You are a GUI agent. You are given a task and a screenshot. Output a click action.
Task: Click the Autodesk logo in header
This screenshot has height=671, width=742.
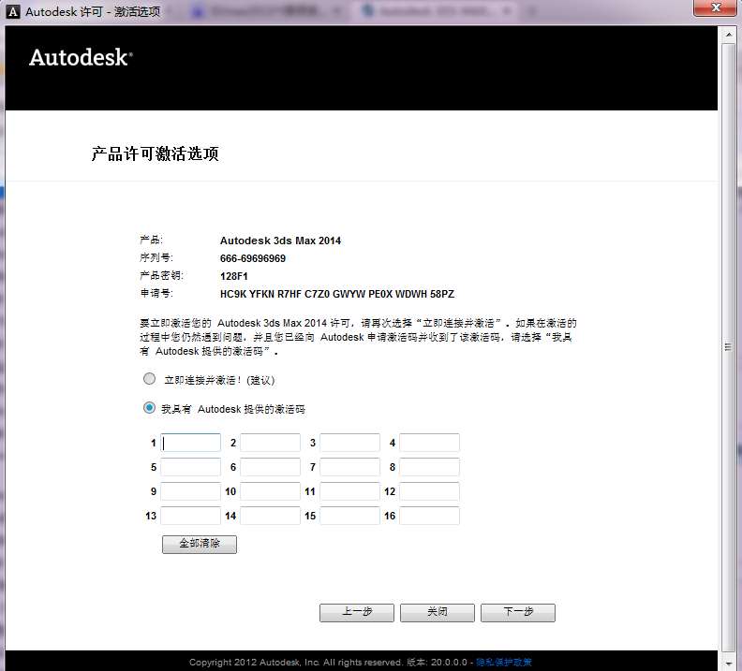tap(81, 58)
